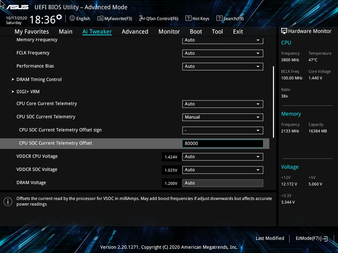Click the Search question mark icon
Image resolution: width=338 pixels, height=253 pixels.
click(219, 18)
